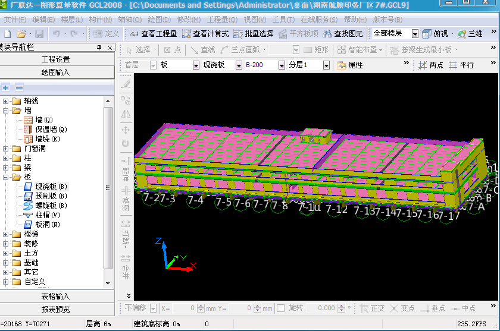Click the move tool icon
The image size is (500, 331).
click(x=126, y=130)
